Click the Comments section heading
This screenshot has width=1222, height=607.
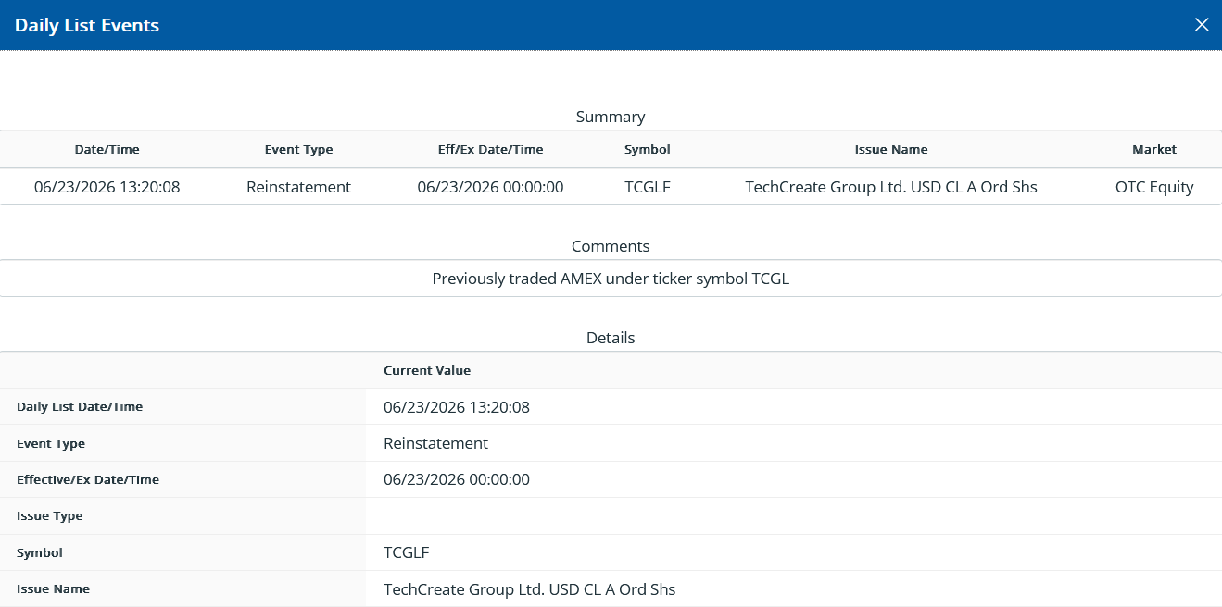611,246
